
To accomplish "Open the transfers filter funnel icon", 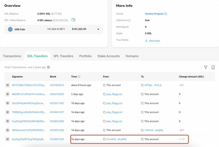I will pos(205,68).
